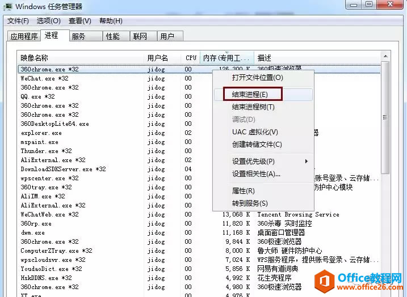407x297 pixels.
Task: Click the 8,000 K memory value
Action: pos(238,251)
